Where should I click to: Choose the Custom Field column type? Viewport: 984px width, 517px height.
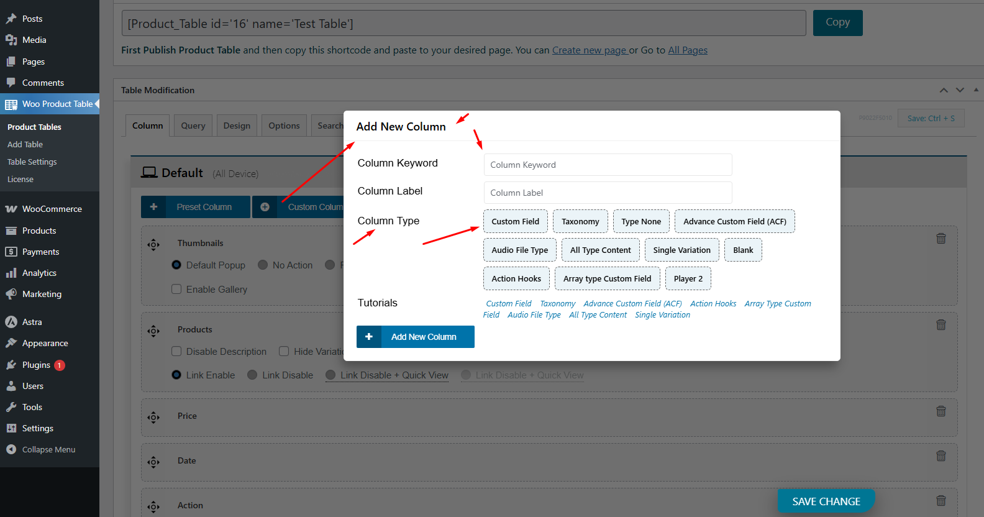pos(516,221)
